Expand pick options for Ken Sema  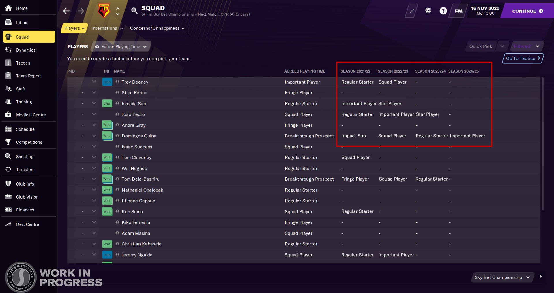pos(94,211)
